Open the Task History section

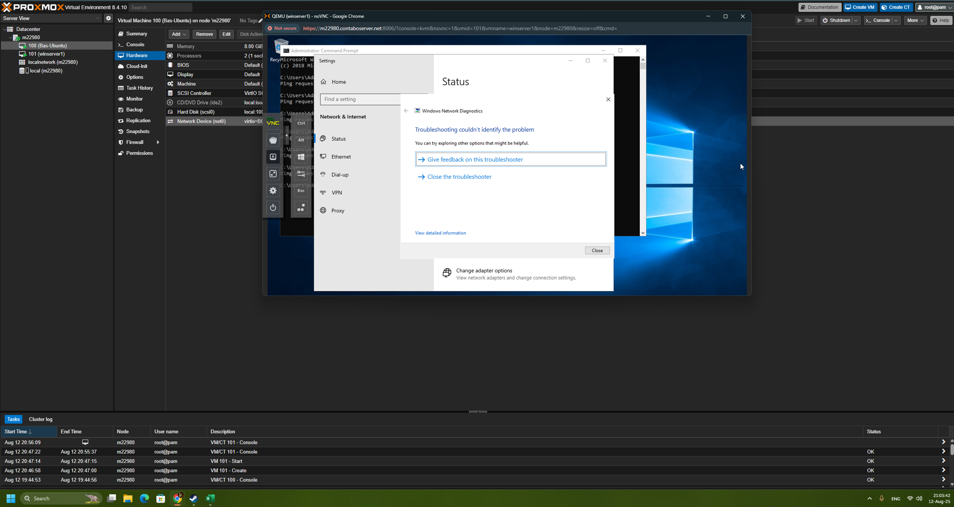(139, 88)
